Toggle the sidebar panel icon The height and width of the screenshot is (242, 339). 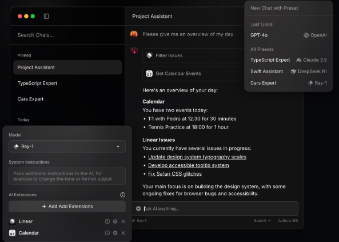pyautogui.click(x=46, y=16)
